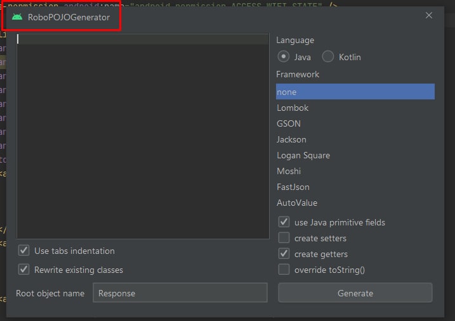Click the Android icon in dialog title

point(17,17)
